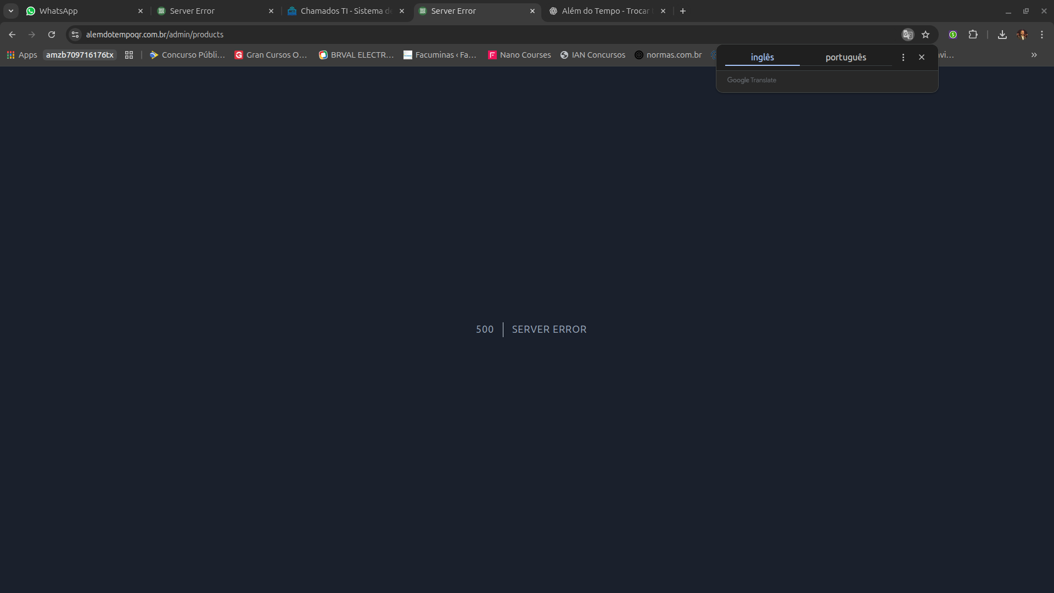Viewport: 1054px width, 593px height.
Task: Show the hidden bookmarks overflow chevron
Action: tap(1034, 55)
